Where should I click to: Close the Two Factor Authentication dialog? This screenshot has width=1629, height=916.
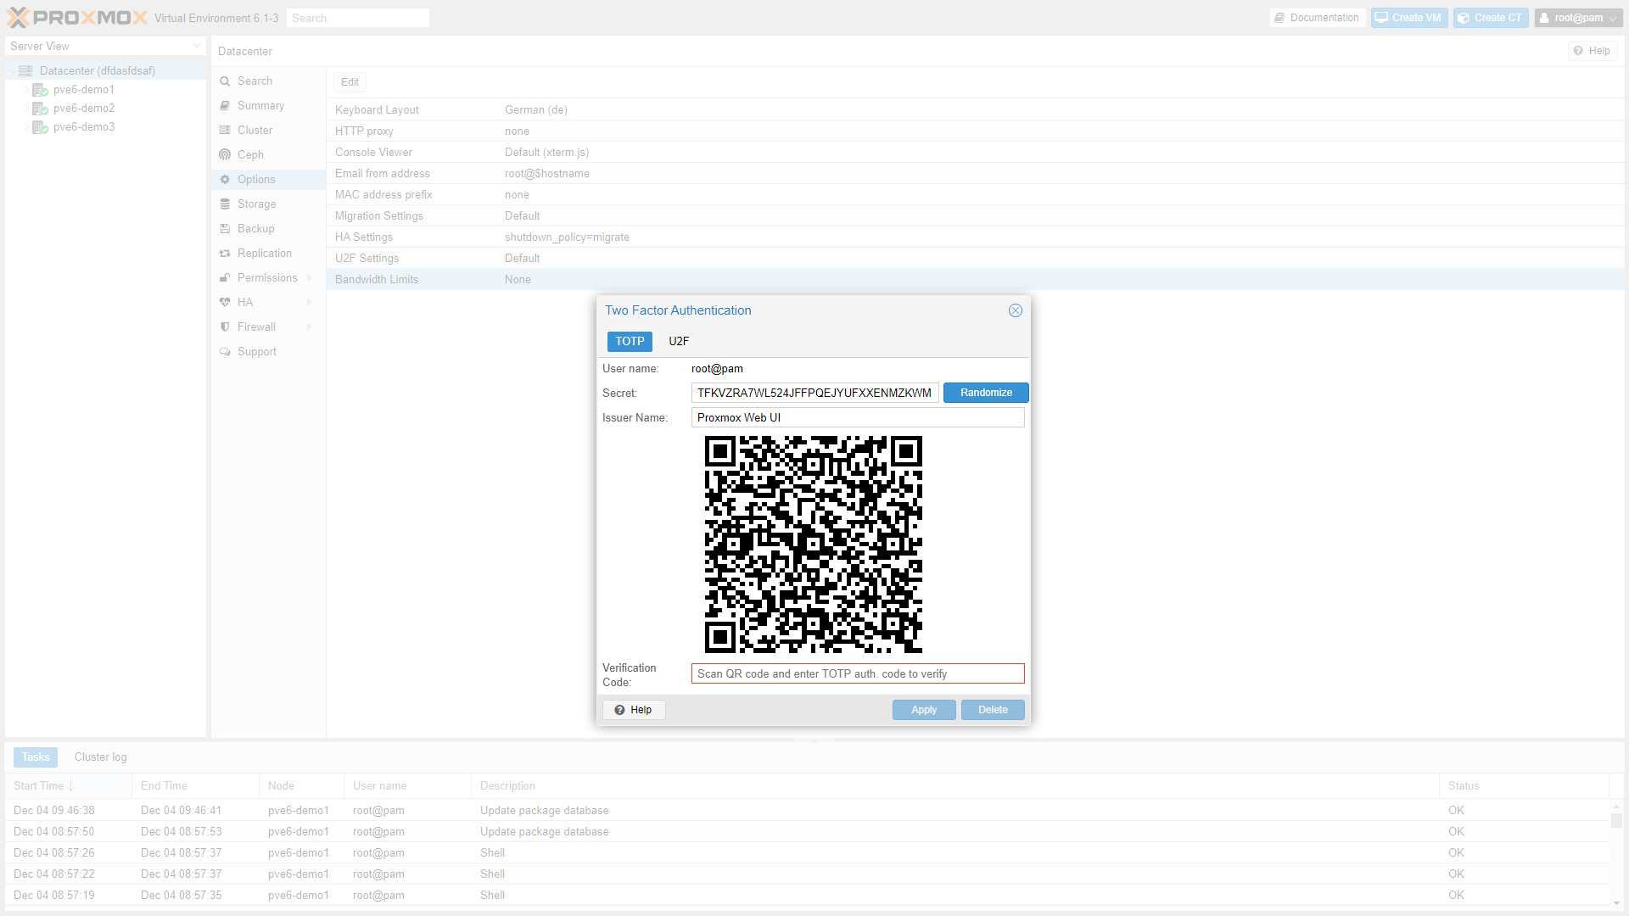click(1015, 310)
